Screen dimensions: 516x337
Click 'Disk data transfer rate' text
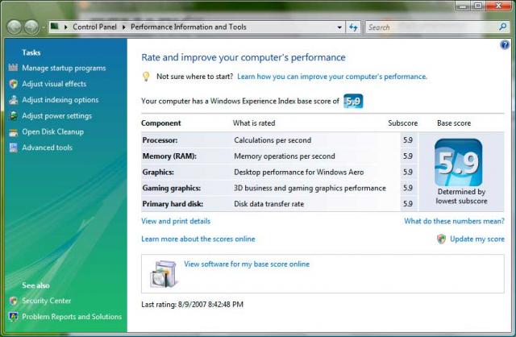(x=268, y=204)
